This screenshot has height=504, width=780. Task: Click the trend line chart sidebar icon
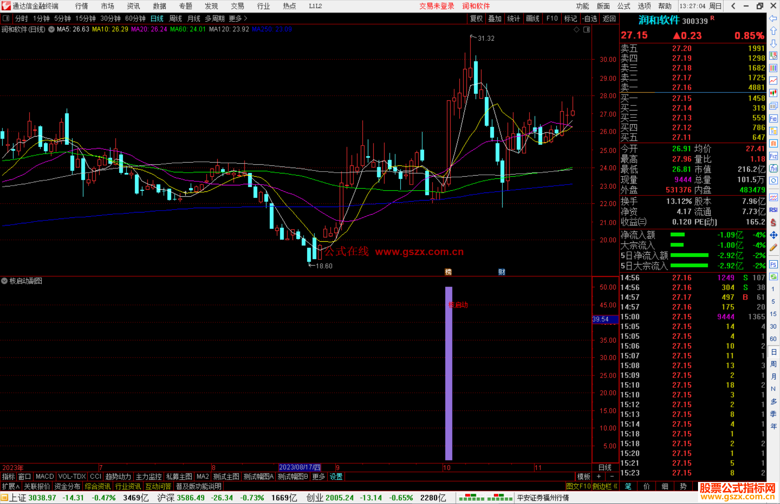tap(773, 81)
